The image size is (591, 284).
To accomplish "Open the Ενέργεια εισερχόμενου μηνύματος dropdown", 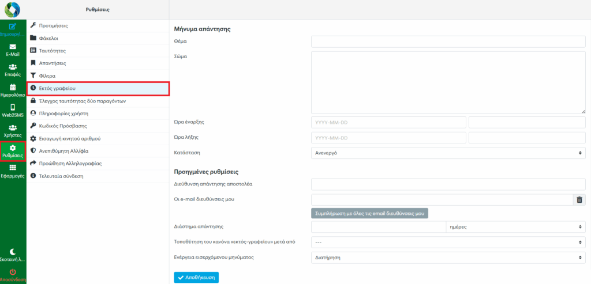I will coord(448,257).
